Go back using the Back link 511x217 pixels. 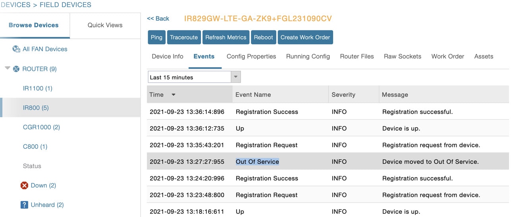click(x=158, y=19)
